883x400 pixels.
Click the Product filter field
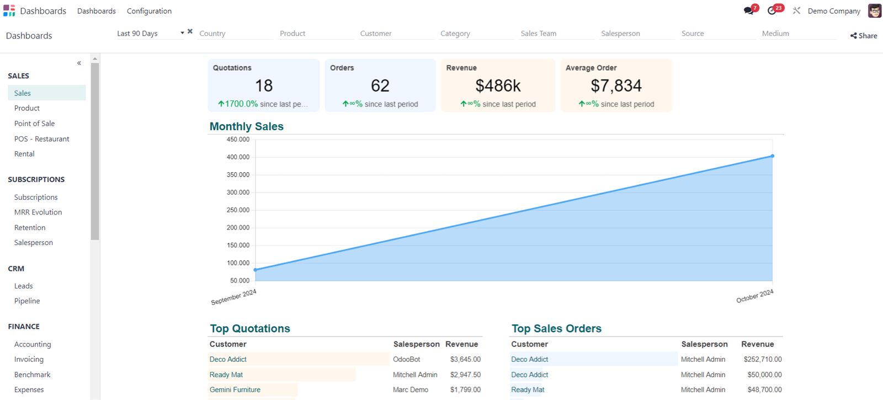pos(316,34)
